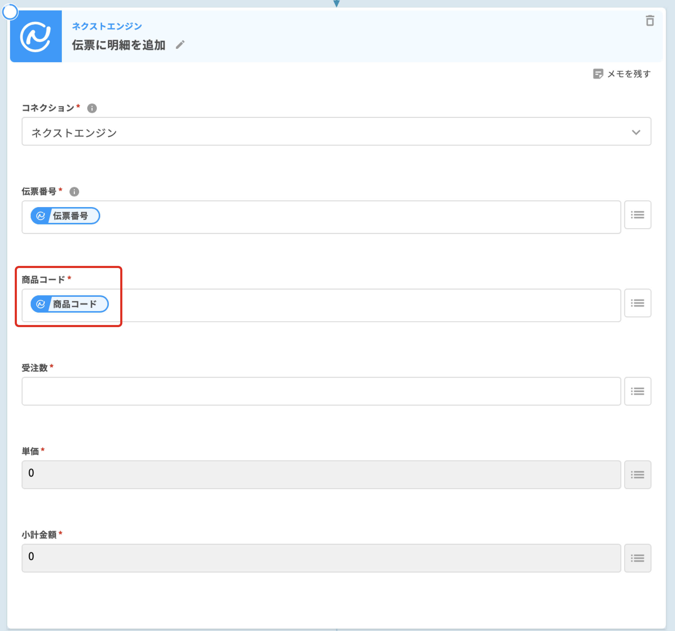Click the trash delete icon
675x631 pixels.
pos(649,21)
